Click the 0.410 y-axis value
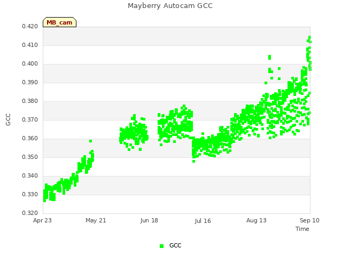Screen dimensions: 342x256 [30, 45]
